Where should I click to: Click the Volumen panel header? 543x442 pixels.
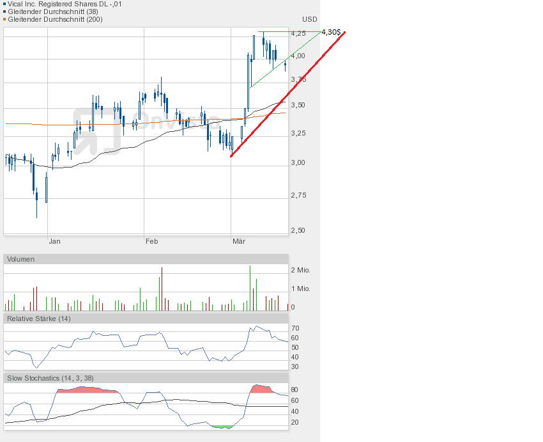coord(21,259)
